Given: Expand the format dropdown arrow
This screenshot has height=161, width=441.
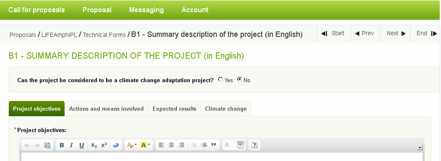Looking at the screenshot, I should click(x=240, y=145).
